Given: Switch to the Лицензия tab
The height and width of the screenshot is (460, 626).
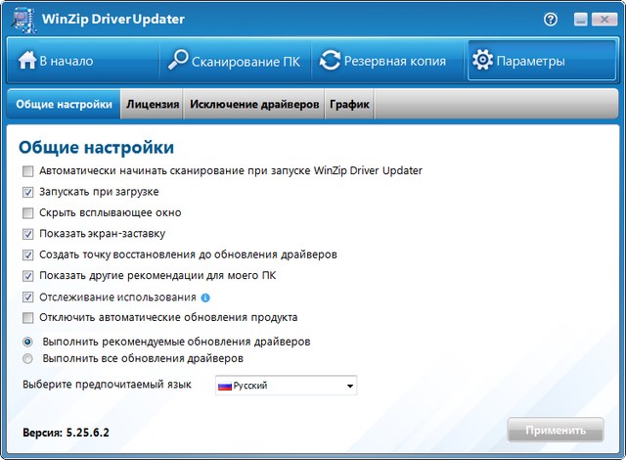Looking at the screenshot, I should (x=152, y=105).
